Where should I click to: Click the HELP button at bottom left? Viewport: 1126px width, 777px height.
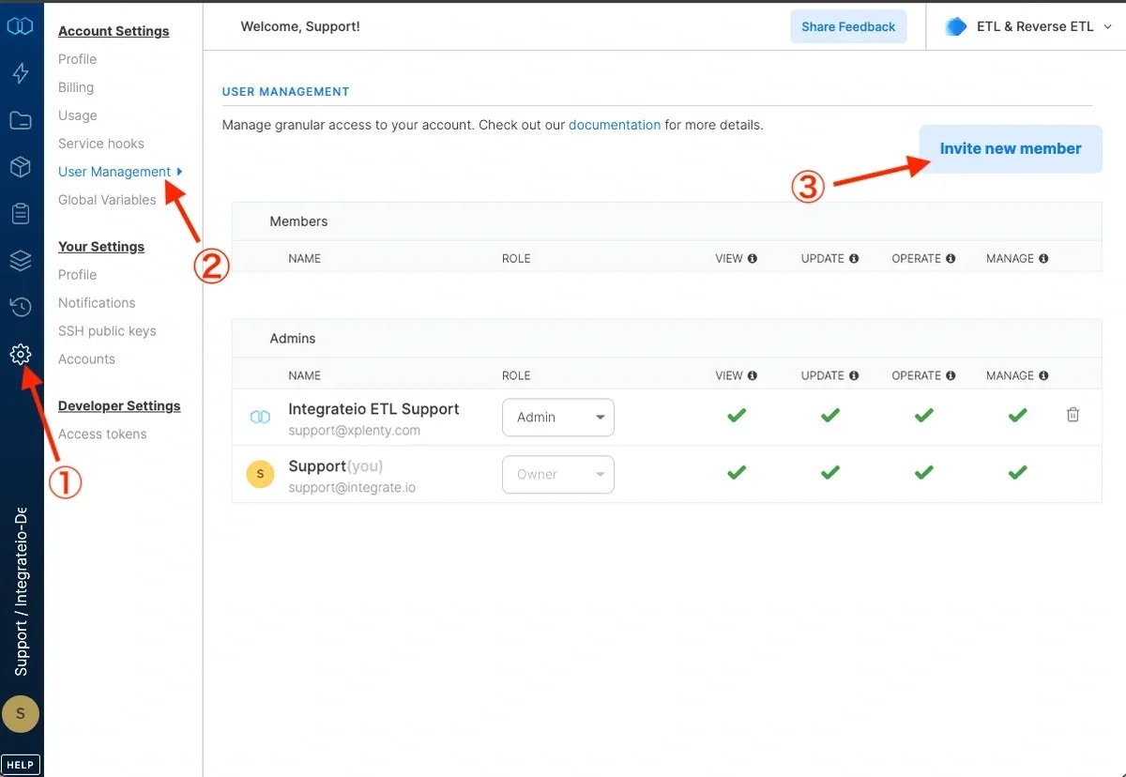[x=21, y=764]
